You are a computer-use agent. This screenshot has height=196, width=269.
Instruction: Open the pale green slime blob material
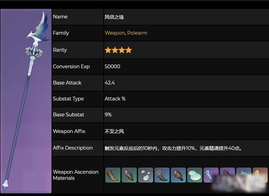point(195,175)
